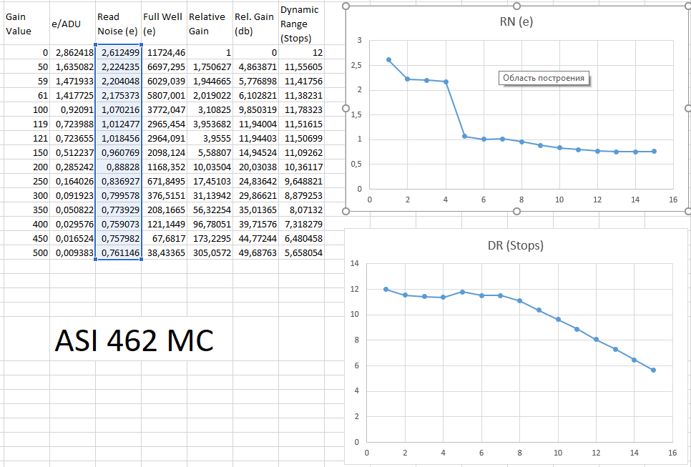Select the Read Noise (e) header cell
Screen dimensions: 691x467
(x=117, y=24)
